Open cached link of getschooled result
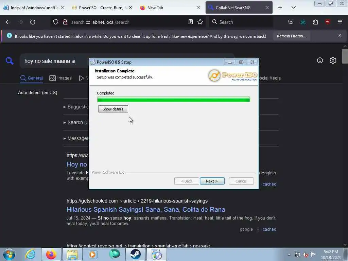 (x=269, y=229)
